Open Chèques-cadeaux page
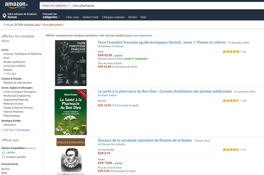 pos(113,17)
